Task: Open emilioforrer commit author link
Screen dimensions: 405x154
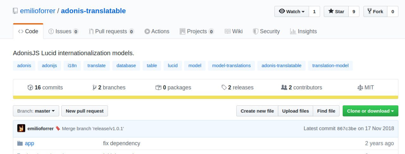Action: click(x=40, y=128)
